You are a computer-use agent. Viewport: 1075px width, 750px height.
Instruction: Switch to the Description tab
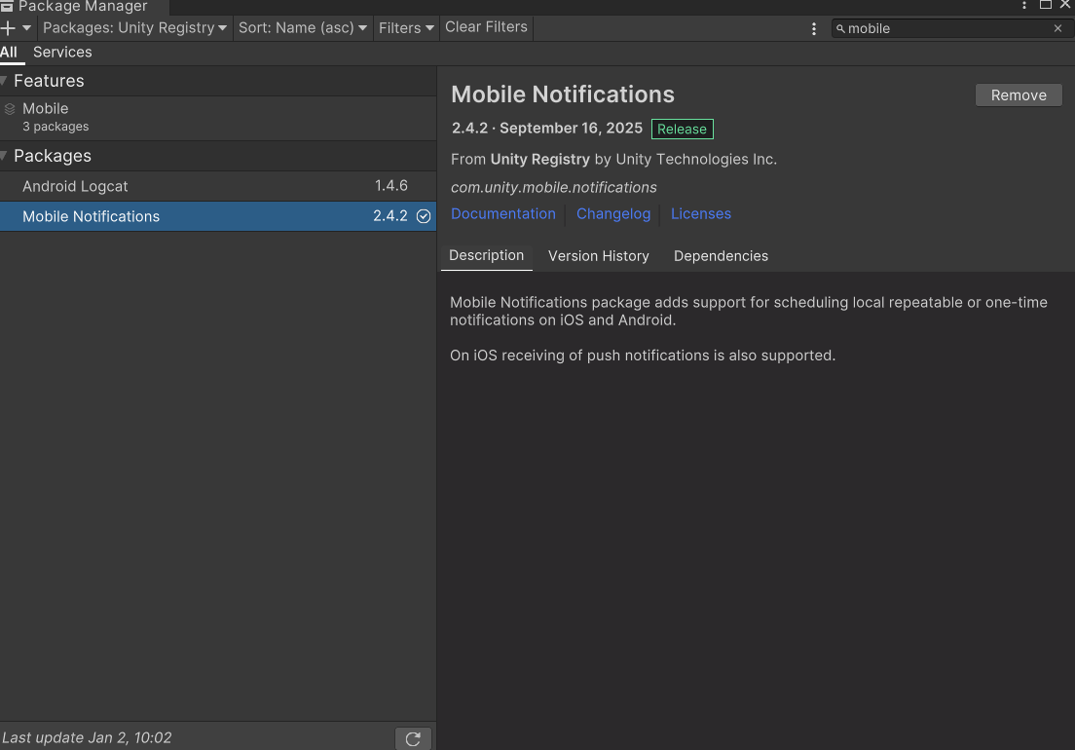(486, 256)
